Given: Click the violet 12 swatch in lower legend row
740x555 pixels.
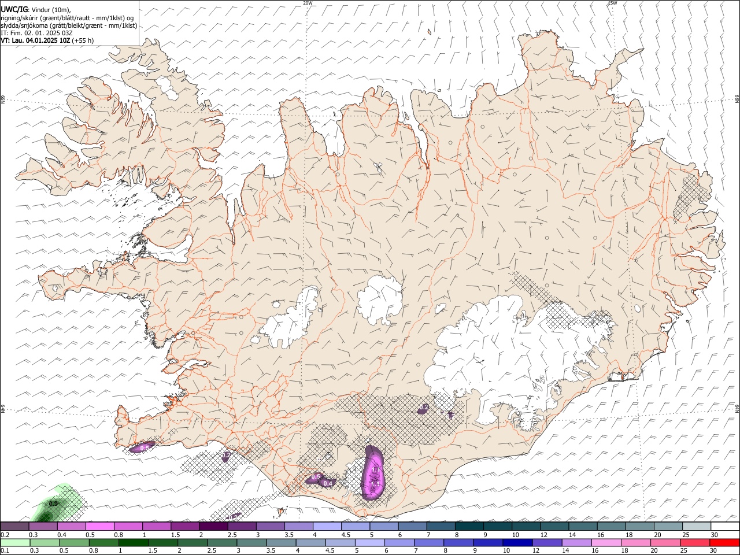Looking at the screenshot, I should 547,543.
